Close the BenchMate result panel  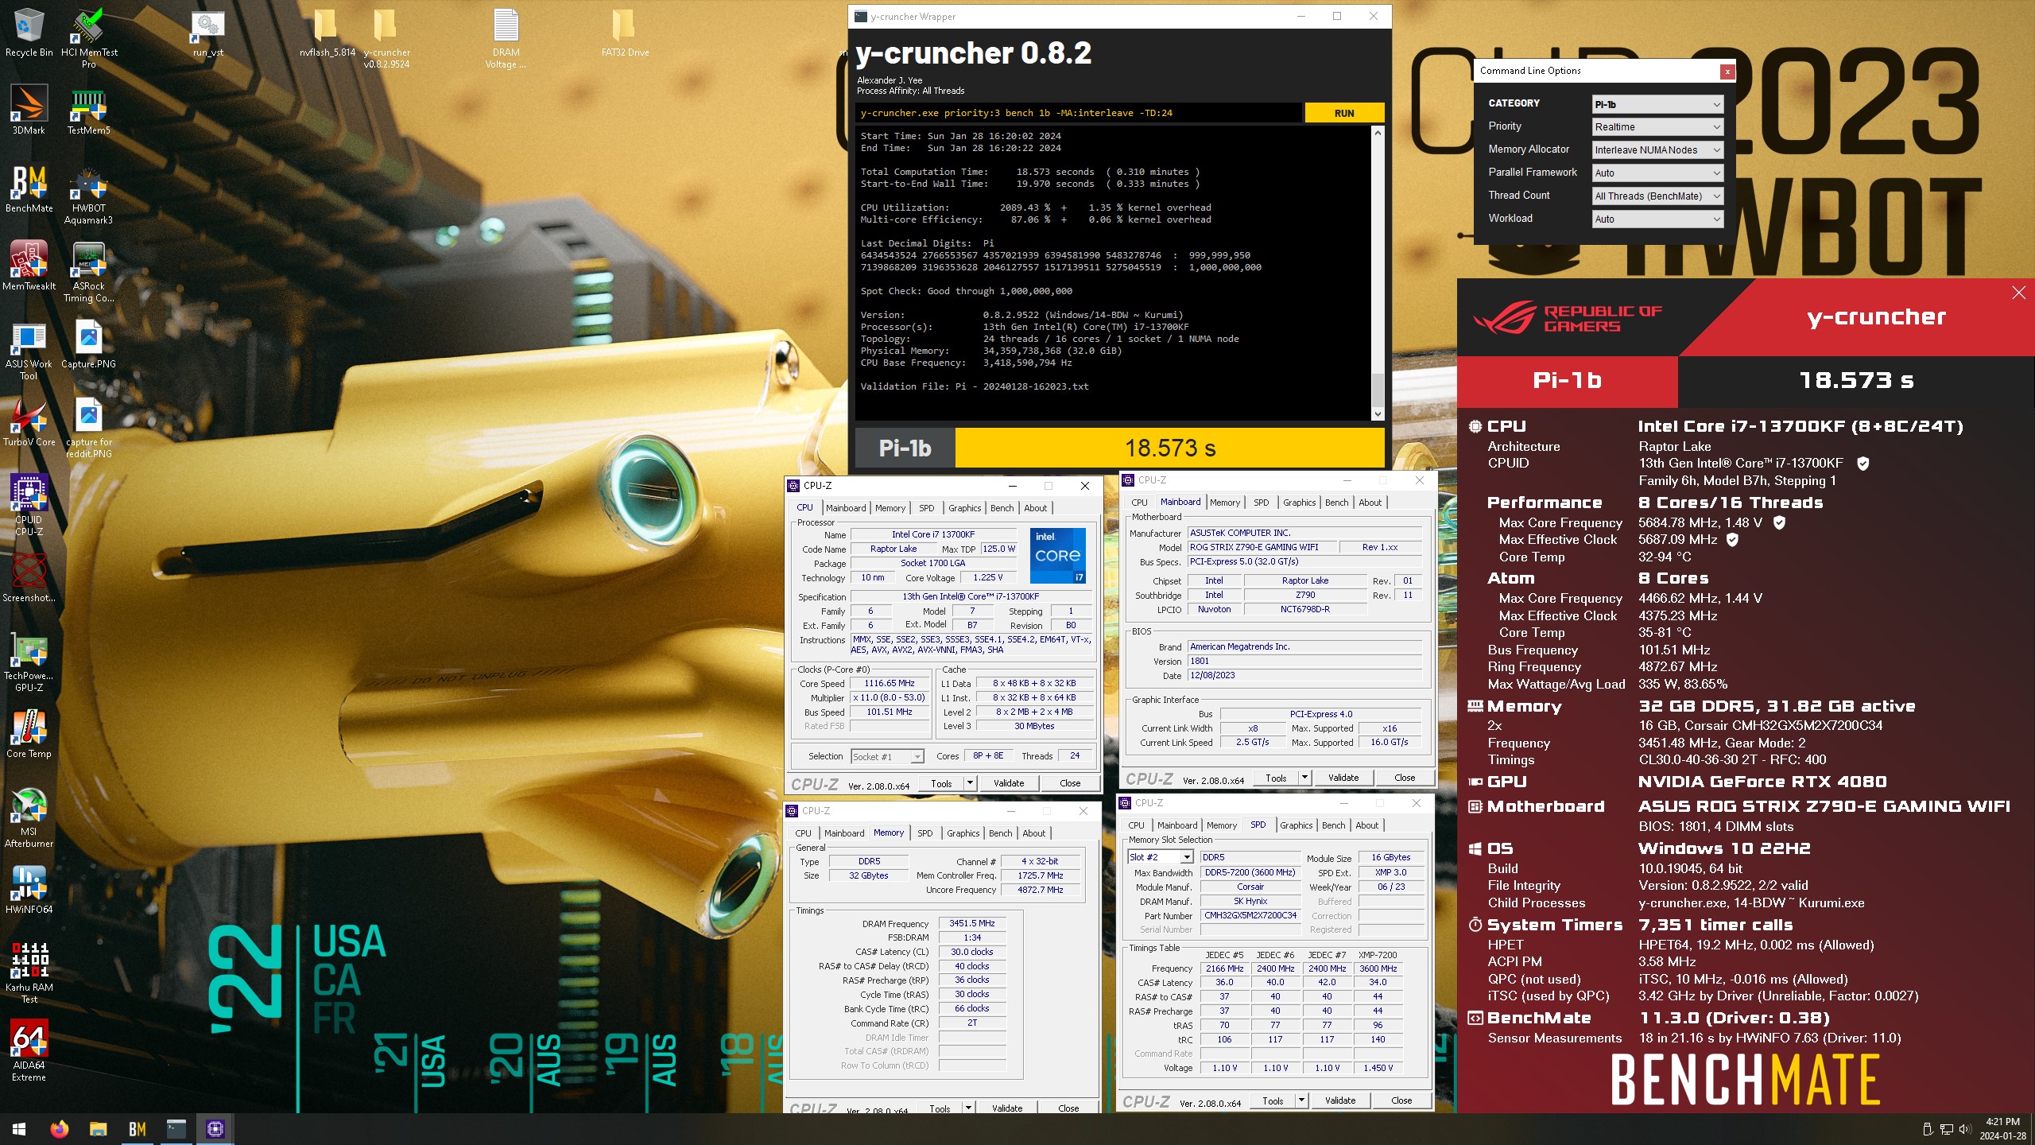(x=2019, y=293)
